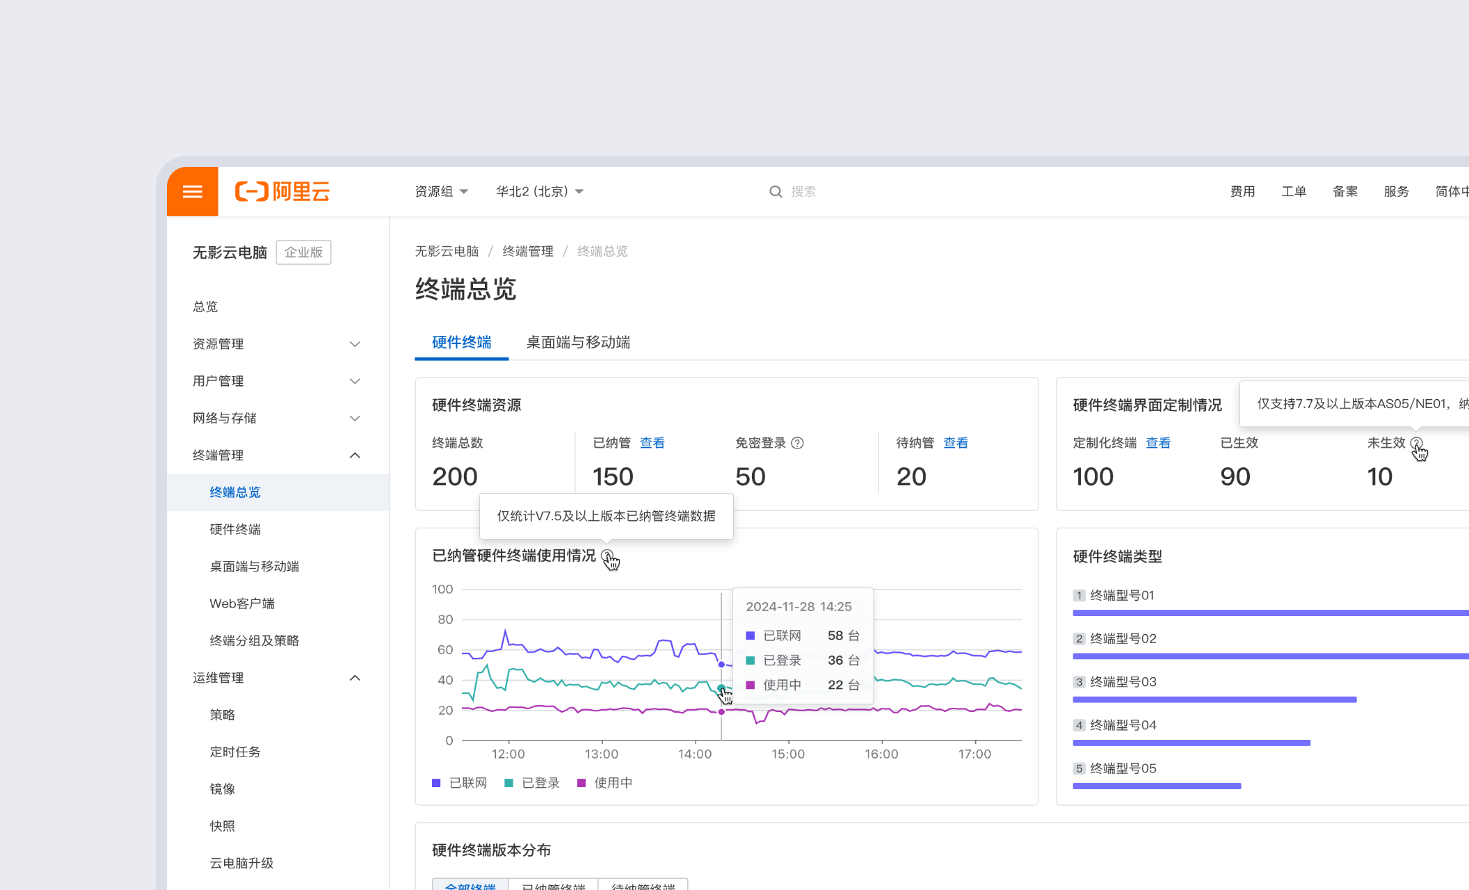
Task: Click help icon beside 已纳管硬件终端使用情况
Action: [x=608, y=556]
